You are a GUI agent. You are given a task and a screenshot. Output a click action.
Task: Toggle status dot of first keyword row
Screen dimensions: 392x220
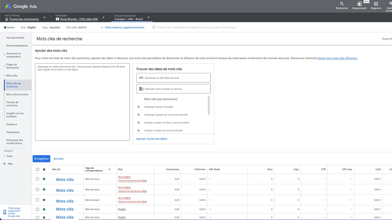pos(44,179)
